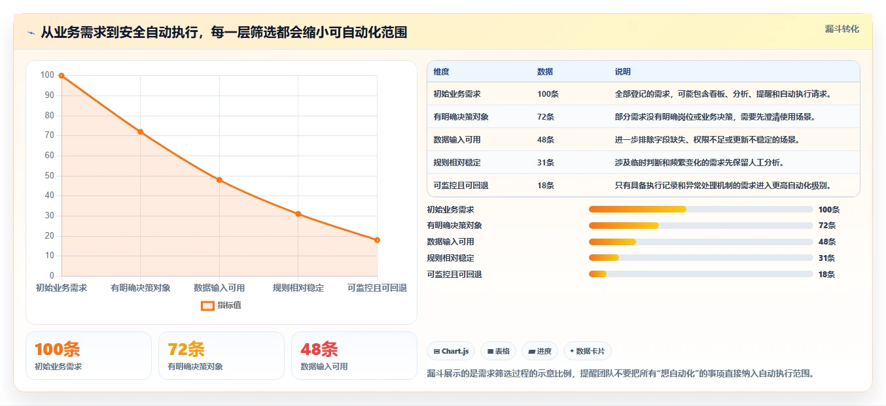The image size is (886, 406).
Task: Click the 数据输入可用 x-axis label
Action: click(219, 288)
